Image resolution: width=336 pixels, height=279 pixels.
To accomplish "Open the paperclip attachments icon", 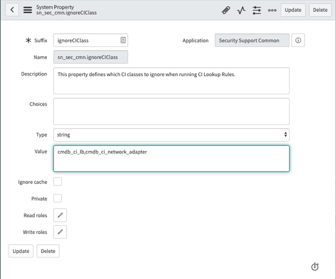I will click(226, 10).
